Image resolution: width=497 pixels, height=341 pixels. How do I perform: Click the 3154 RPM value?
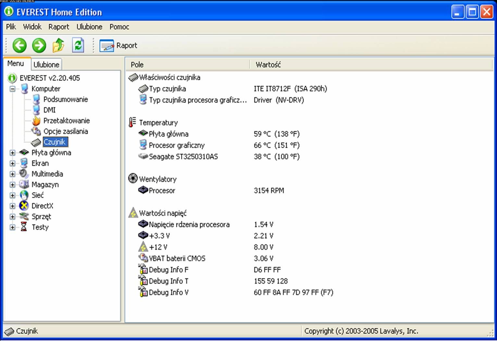269,191
